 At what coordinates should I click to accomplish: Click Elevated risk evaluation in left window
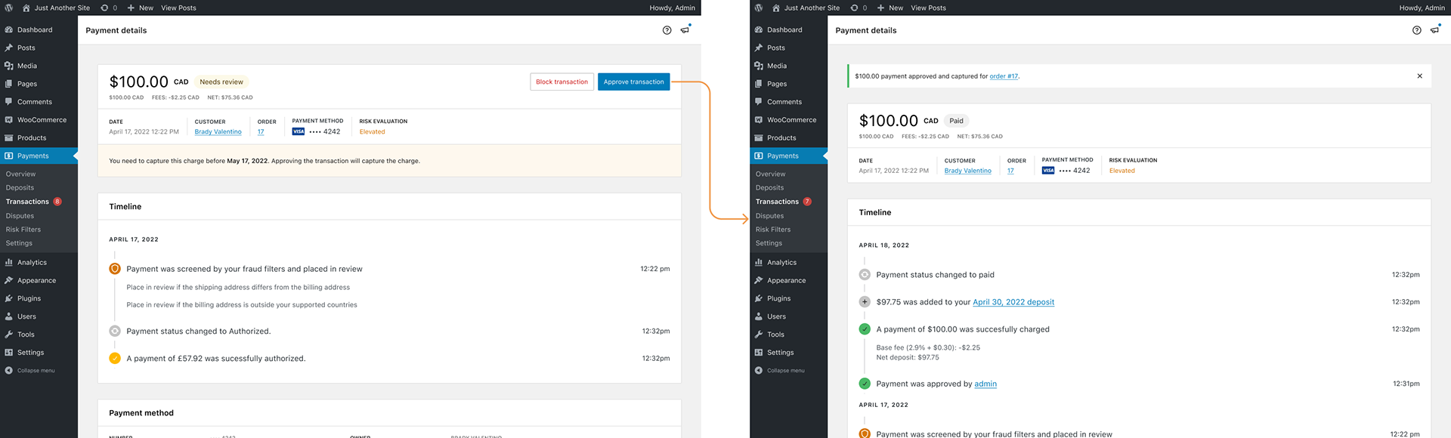[372, 131]
